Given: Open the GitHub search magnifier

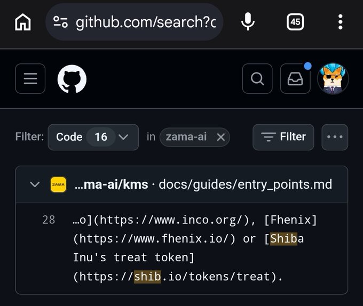Looking at the screenshot, I should [257, 78].
